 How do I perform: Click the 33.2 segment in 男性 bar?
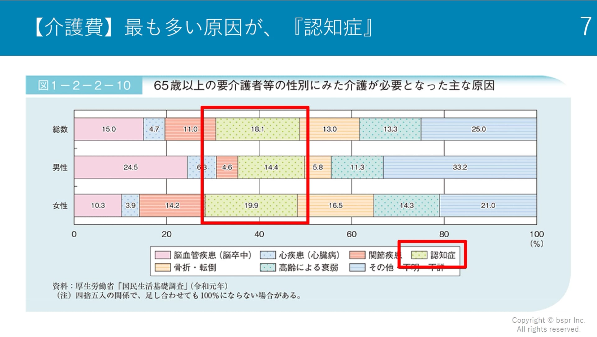[x=460, y=167]
